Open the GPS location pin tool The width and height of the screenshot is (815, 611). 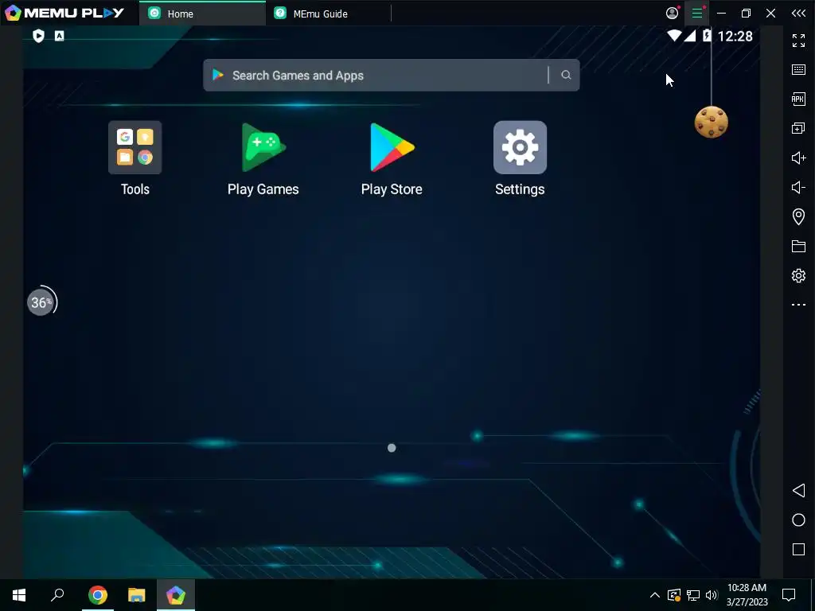click(x=798, y=216)
